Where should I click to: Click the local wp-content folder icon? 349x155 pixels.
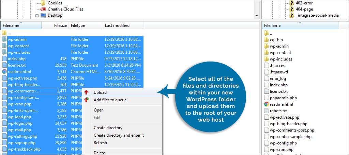[x=4, y=46]
